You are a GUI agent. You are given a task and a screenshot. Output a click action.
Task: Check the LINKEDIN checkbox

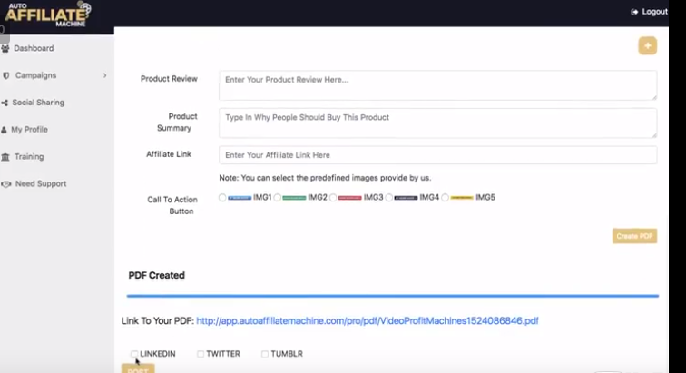click(x=134, y=354)
